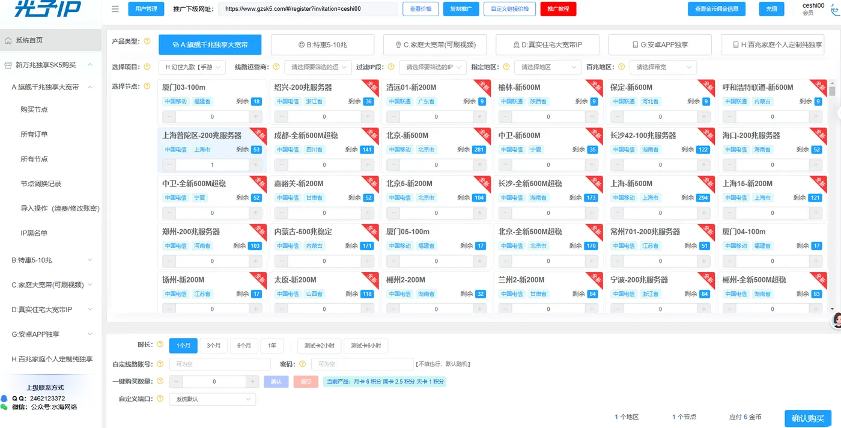
Task: Click the 自定线路账号 input field
Action: tap(220, 364)
